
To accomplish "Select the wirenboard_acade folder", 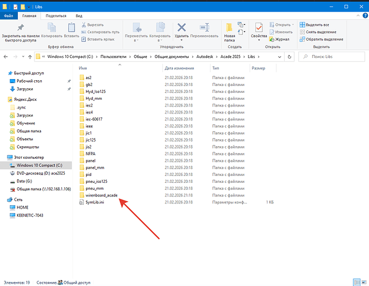I will (100, 195).
